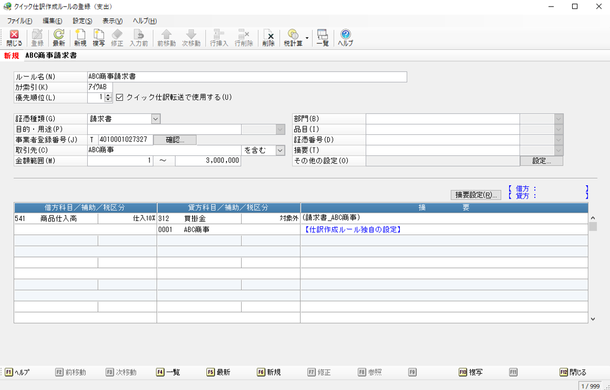610x390 pixels.
Task: Open the ヘルプ question mark toolbar icon
Action: (345, 38)
